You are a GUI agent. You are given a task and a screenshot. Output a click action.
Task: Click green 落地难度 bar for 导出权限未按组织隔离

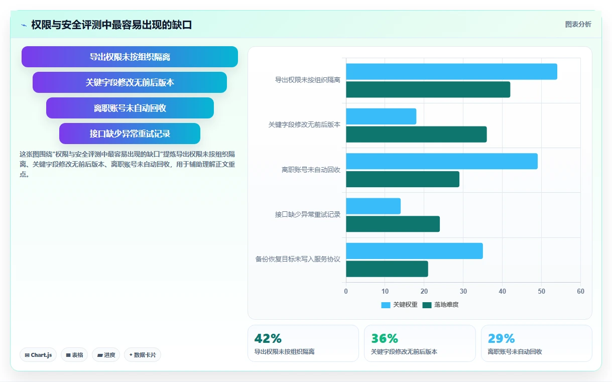tap(428, 89)
